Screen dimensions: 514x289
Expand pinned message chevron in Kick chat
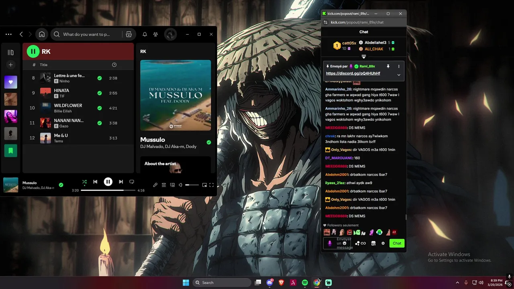(x=399, y=75)
